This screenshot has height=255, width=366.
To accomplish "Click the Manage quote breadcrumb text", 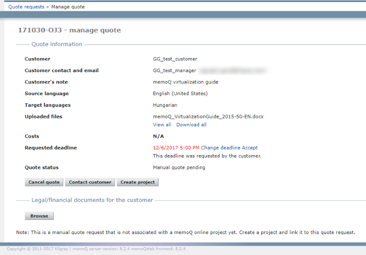I will click(x=68, y=7).
